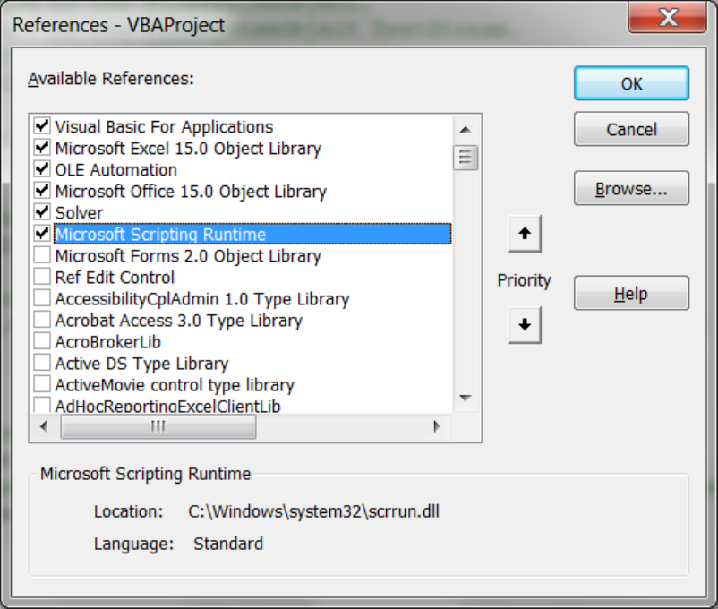Select 'Microsoft Excel 15.0 Object Library' row
This screenshot has width=718, height=609.
point(252,148)
